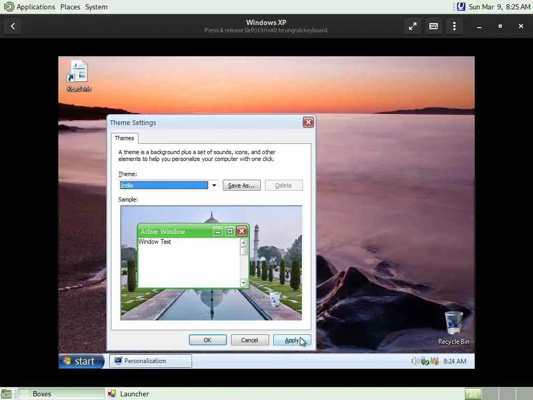Click the Cancel button
Viewport: 533px width, 400px height.
pyautogui.click(x=250, y=340)
